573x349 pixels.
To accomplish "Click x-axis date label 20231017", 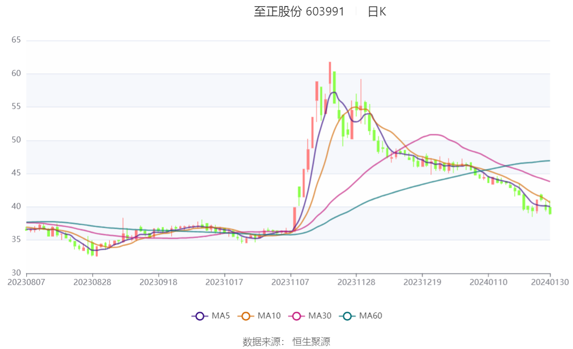I will tap(225, 282).
